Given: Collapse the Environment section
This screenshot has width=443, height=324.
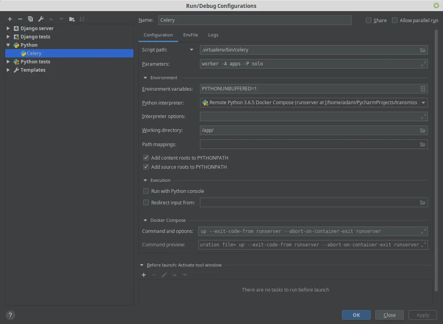Looking at the screenshot, I should [x=145, y=78].
